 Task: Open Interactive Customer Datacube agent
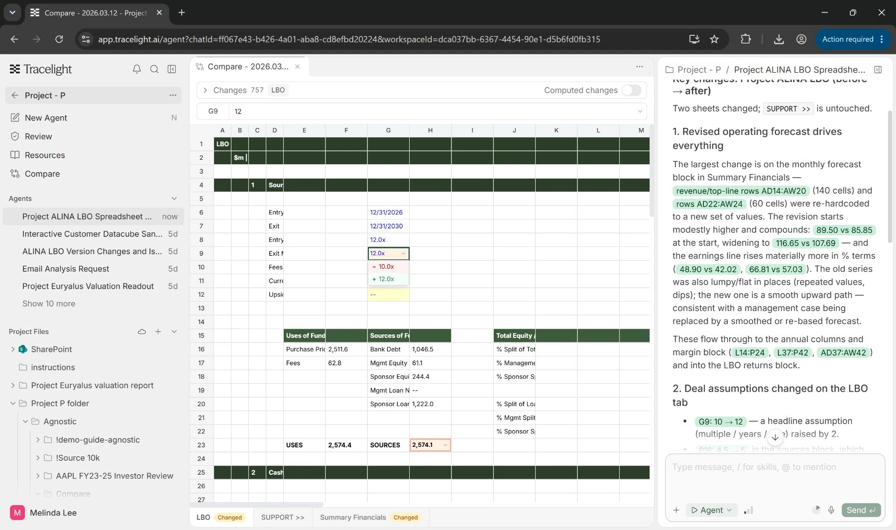pyautogui.click(x=93, y=234)
